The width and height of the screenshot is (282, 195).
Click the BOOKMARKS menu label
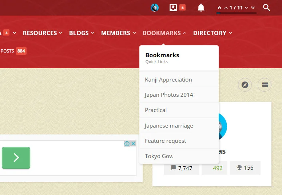[x=162, y=33]
